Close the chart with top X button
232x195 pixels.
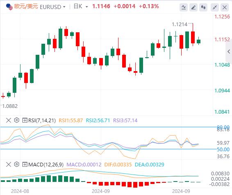225,7
